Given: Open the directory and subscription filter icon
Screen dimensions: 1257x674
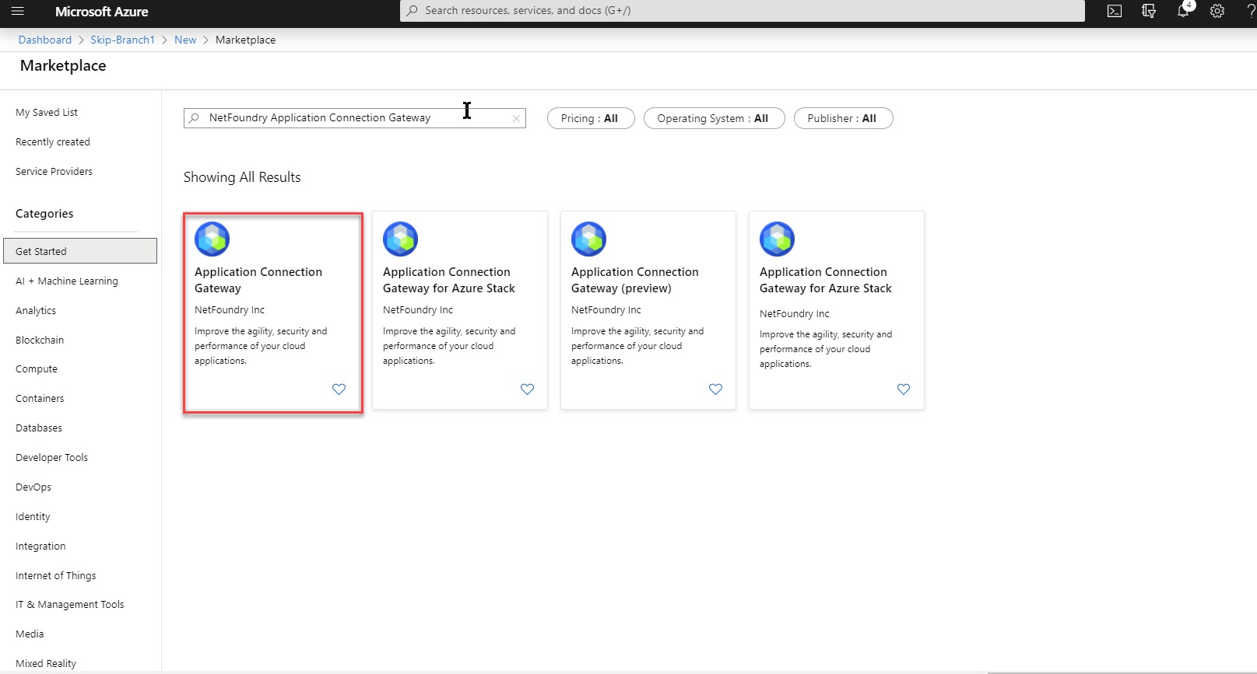Looking at the screenshot, I should click(1149, 11).
